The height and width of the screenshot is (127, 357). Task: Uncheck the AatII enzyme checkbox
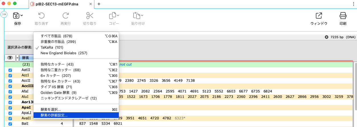10,70
